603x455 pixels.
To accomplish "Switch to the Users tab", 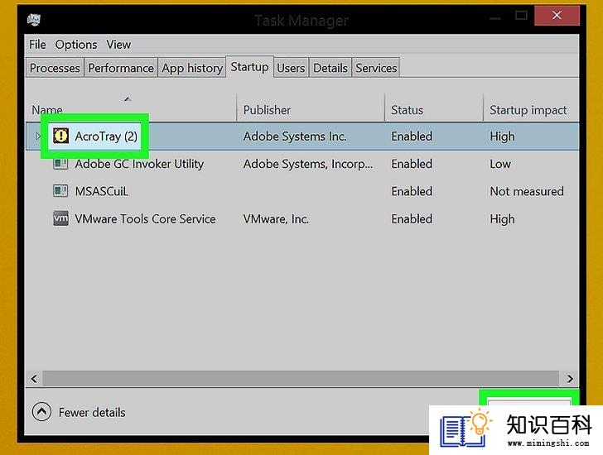I will coord(291,68).
